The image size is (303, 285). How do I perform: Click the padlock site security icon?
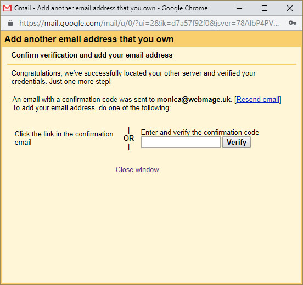pos(10,23)
